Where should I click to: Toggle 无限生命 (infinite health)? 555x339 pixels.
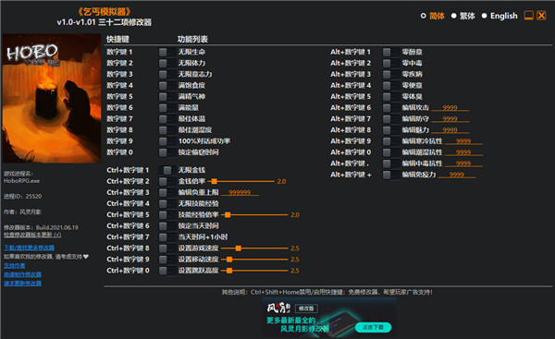click(166, 53)
